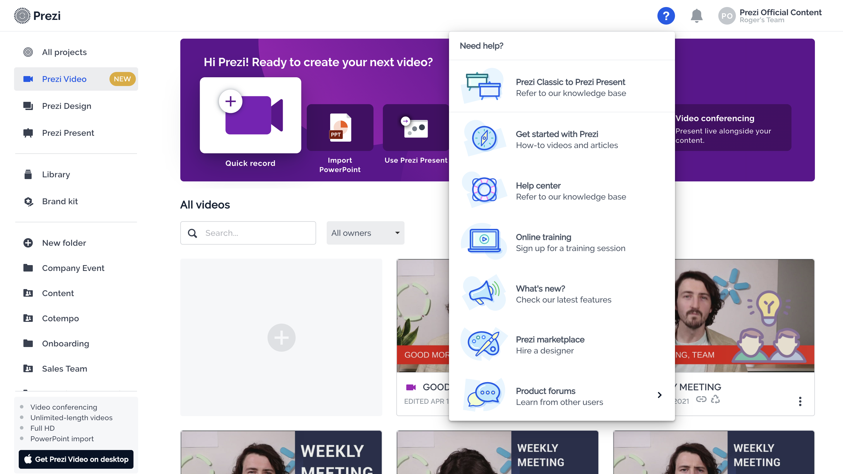Open the Weekly Meeting thumbnail in bottom left
843x474 pixels.
(281, 452)
